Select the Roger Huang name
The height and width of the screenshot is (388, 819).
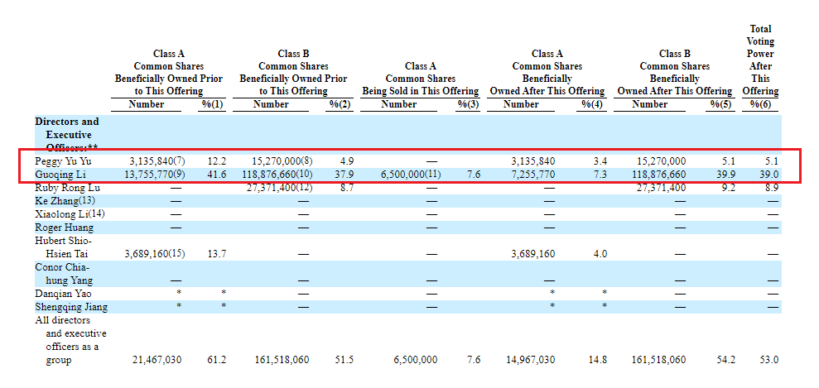click(64, 228)
